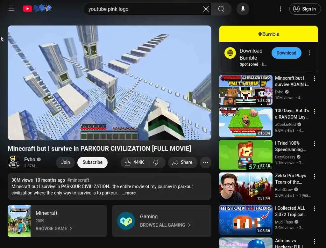Viewport: 326px width, 248px height.
Task: Open options for 'I Tried 100% Speedrunning'
Action: pos(315,144)
